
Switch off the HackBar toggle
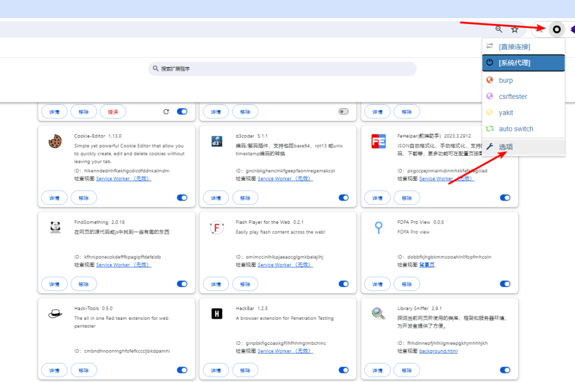[343, 370]
